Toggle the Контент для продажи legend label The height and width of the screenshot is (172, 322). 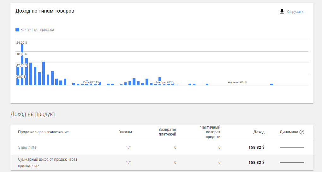coord(37,30)
